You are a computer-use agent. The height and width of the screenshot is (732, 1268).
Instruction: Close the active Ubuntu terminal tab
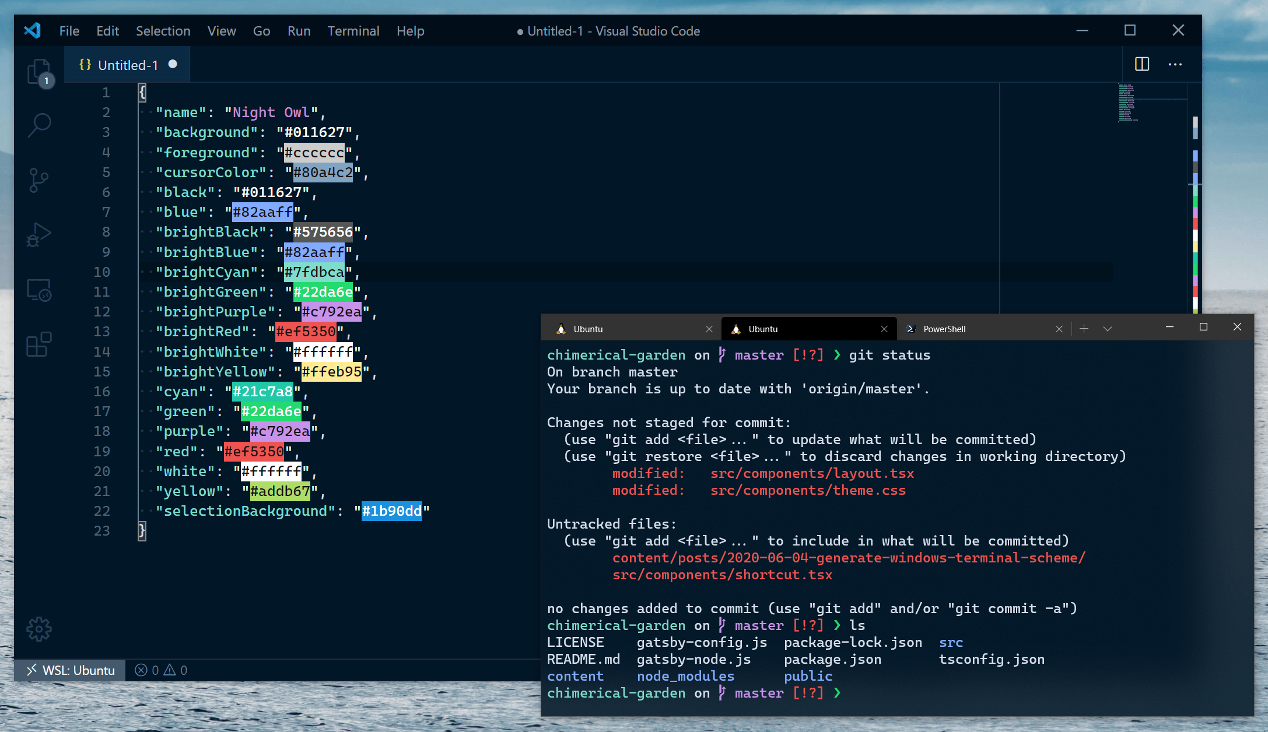coord(884,329)
